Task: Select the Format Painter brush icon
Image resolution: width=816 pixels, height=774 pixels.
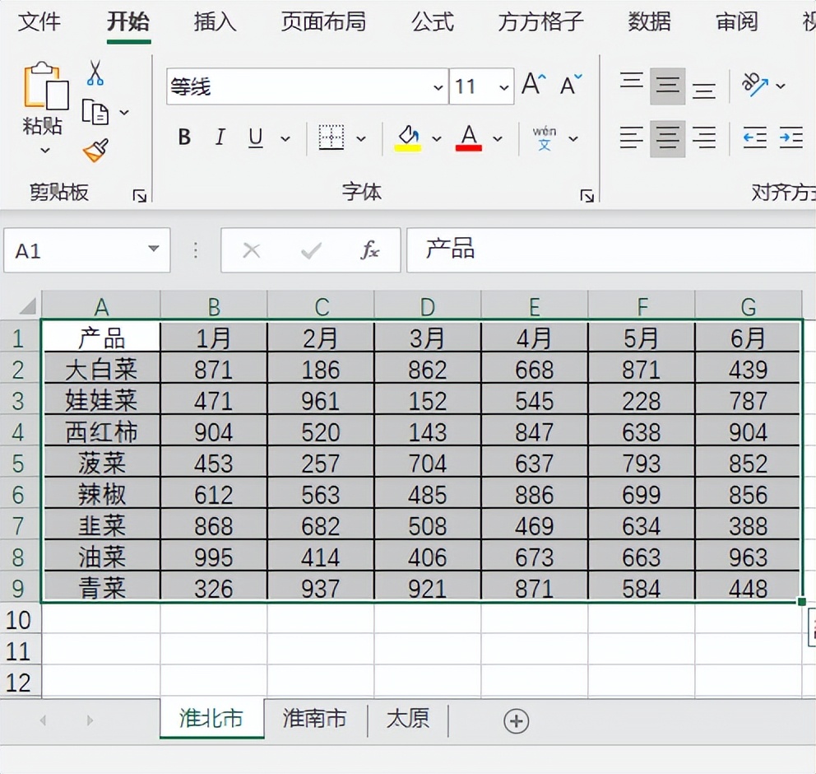Action: pyautogui.click(x=95, y=150)
